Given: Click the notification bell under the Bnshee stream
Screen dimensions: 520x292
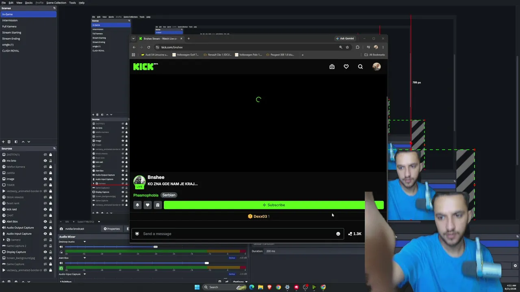Looking at the screenshot, I should (x=137, y=205).
